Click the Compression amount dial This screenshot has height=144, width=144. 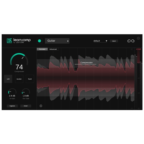click(x=19, y=59)
